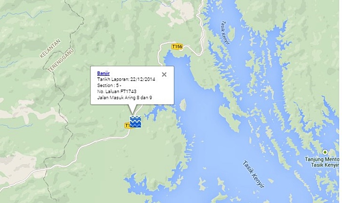
Task: Close the flood info popup
Action: coord(164,75)
